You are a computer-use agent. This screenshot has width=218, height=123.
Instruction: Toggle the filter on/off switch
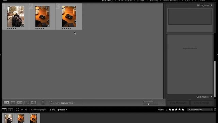[215, 110]
